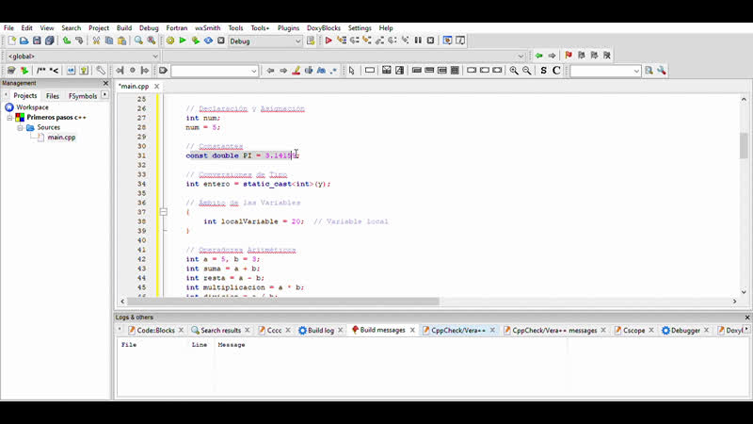Viewport: 753px width, 424px height.
Task: Collapse the Sources folder node
Action: tap(20, 127)
